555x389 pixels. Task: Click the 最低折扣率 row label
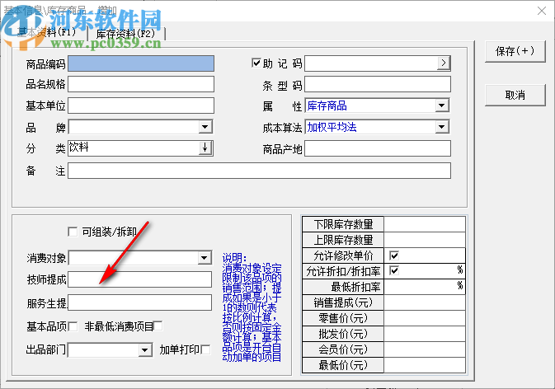343,287
